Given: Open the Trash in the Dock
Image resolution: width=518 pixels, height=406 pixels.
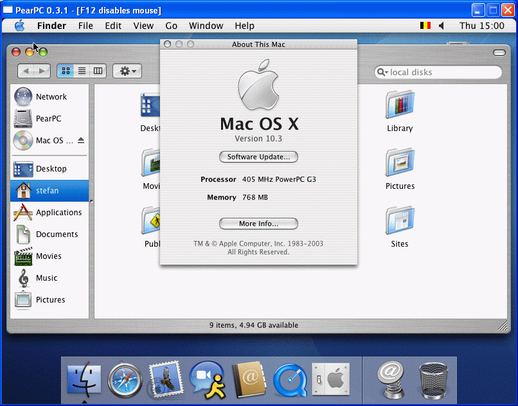Looking at the screenshot, I should (x=433, y=380).
